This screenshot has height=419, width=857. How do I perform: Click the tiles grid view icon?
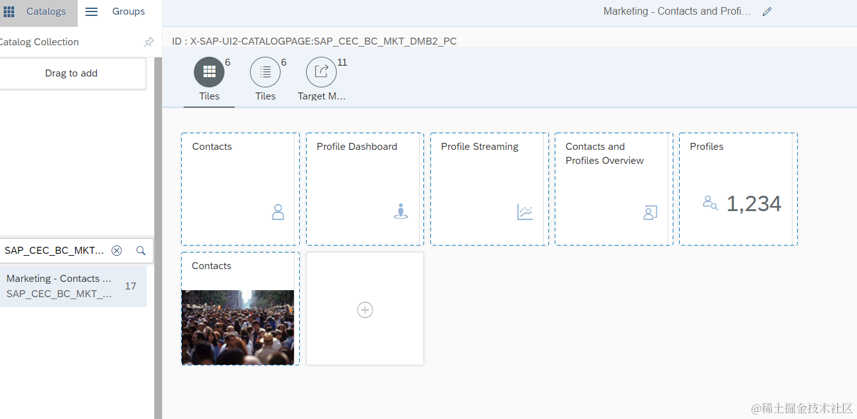point(209,72)
